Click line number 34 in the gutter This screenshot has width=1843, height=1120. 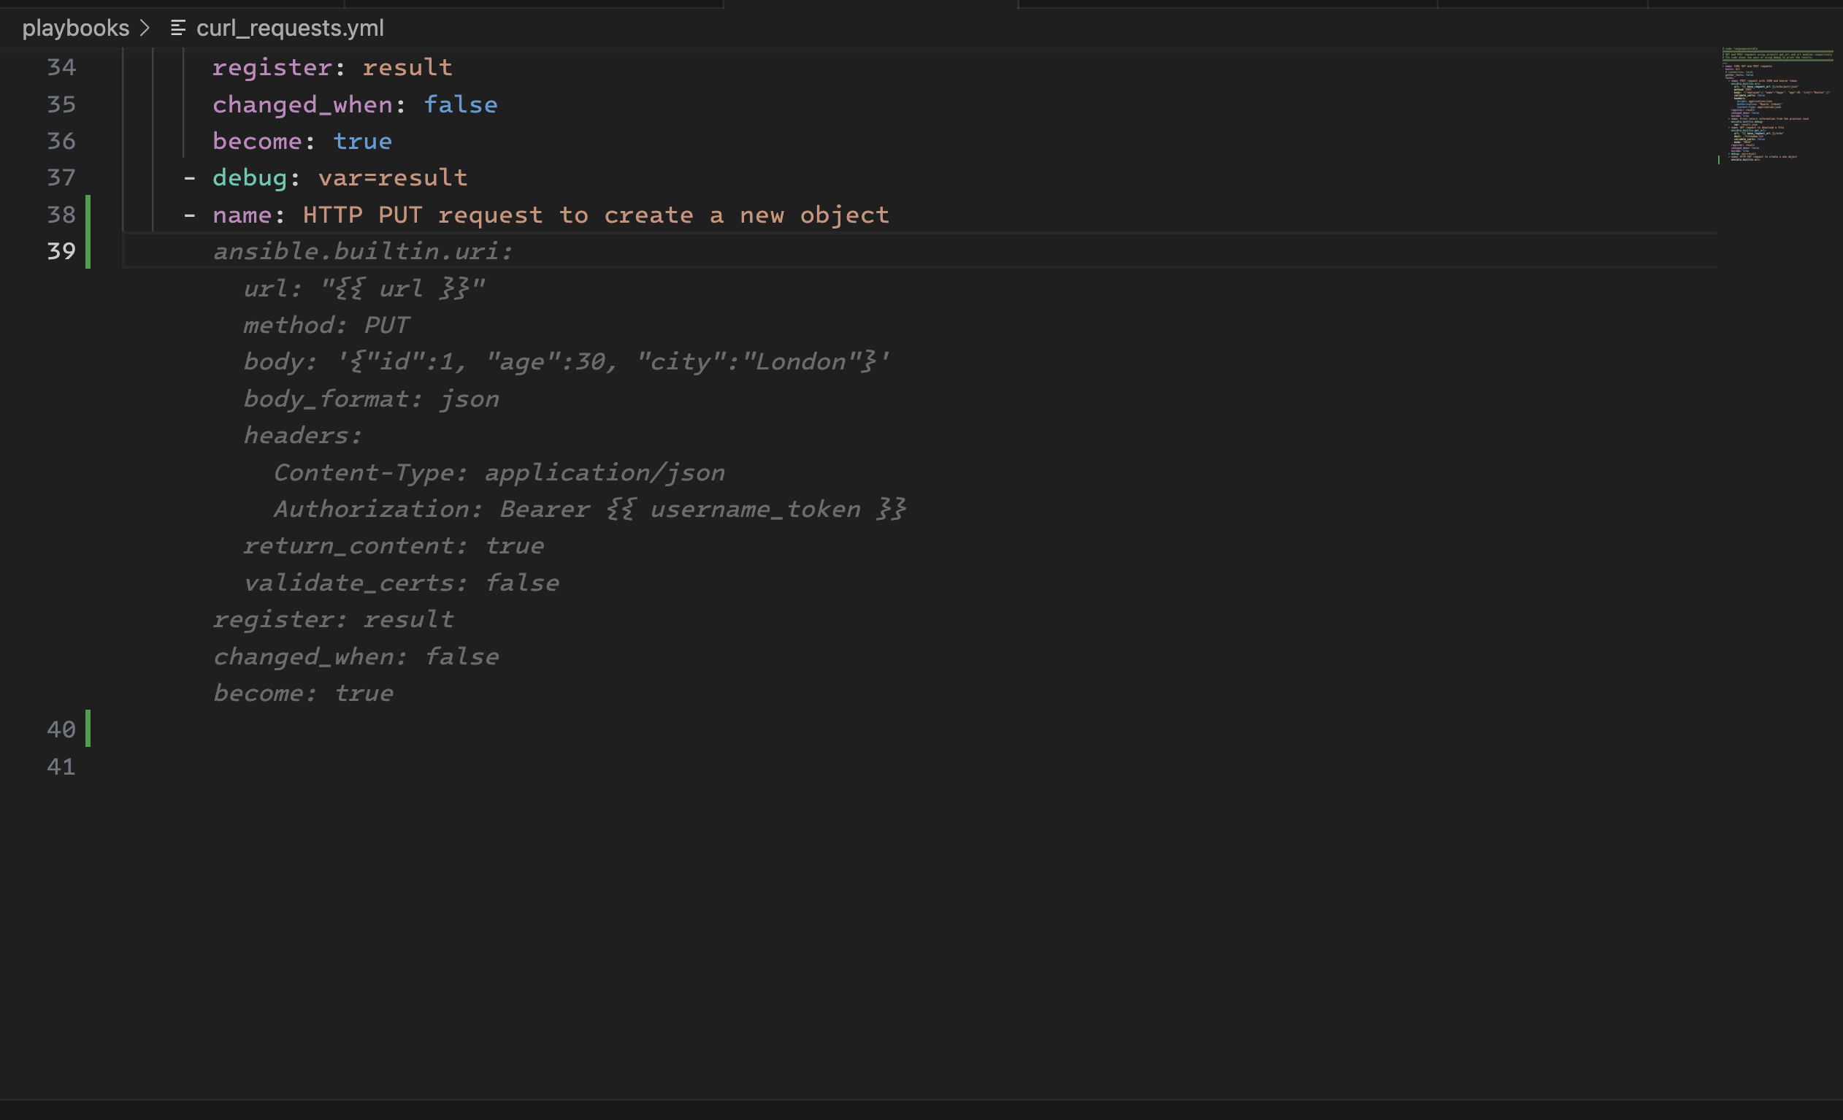pyautogui.click(x=61, y=67)
